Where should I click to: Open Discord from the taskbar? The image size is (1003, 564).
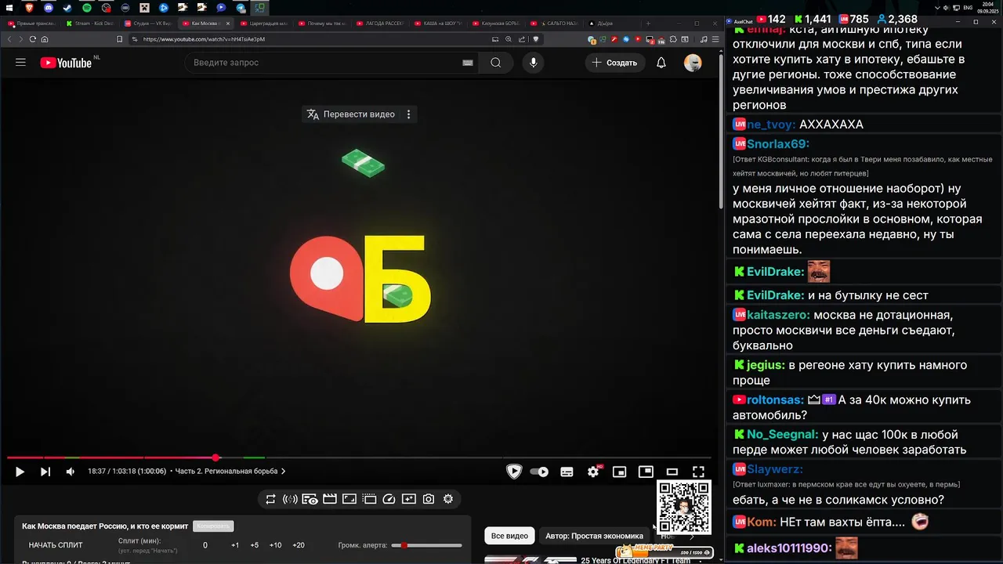coord(49,8)
